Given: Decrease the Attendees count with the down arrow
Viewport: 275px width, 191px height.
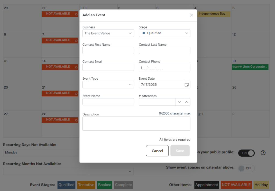Looking at the screenshot, I should 179,102.
